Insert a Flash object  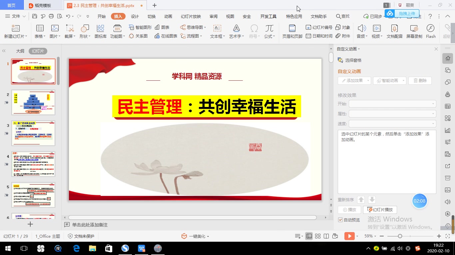coord(431,32)
